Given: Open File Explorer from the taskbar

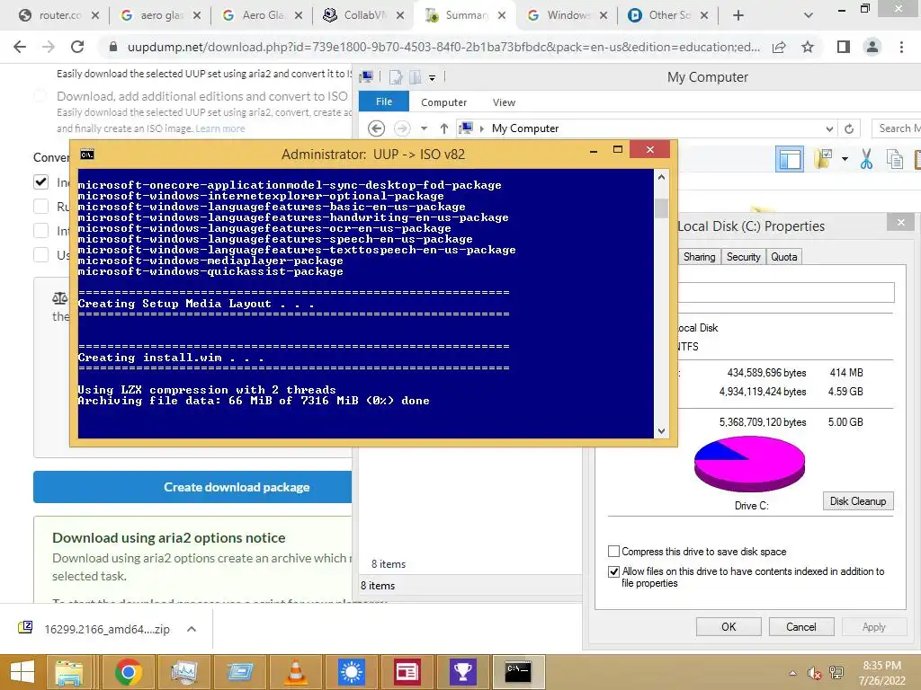Looking at the screenshot, I should click(x=68, y=672).
